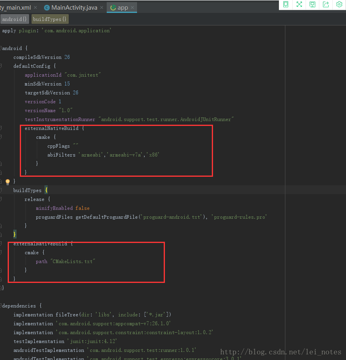This screenshot has width=346, height=360.
Task: Click the Java class icon on MainActivity.java tab
Action: 47,8
